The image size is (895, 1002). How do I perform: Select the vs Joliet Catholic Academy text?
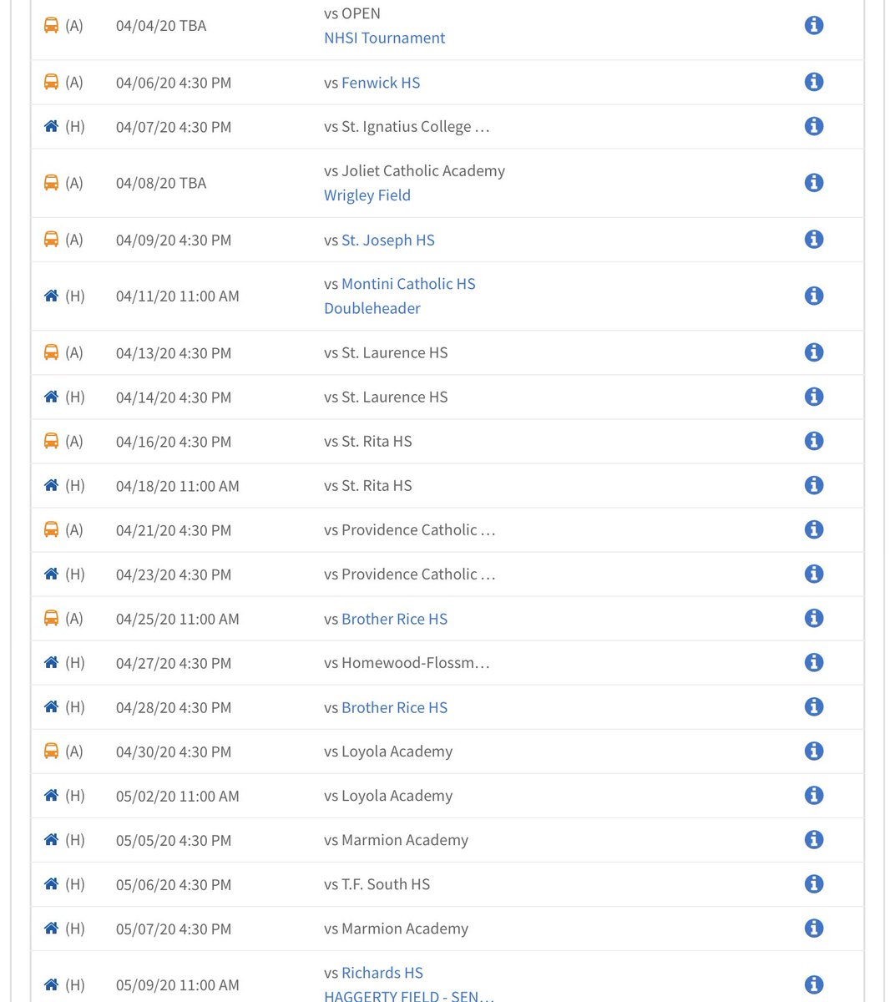click(414, 170)
